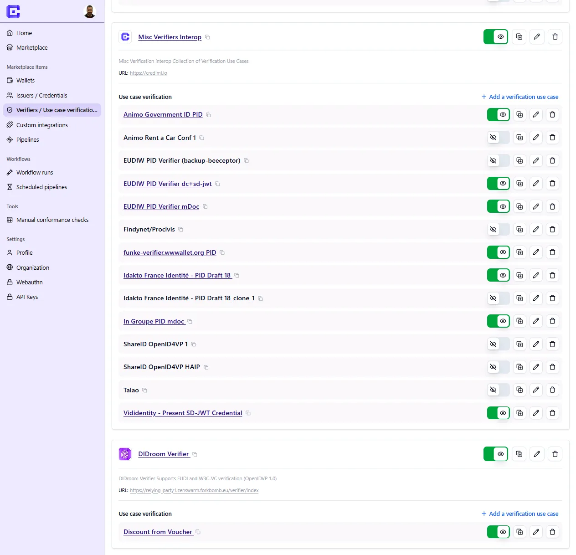Open Pipelines page

27,139
